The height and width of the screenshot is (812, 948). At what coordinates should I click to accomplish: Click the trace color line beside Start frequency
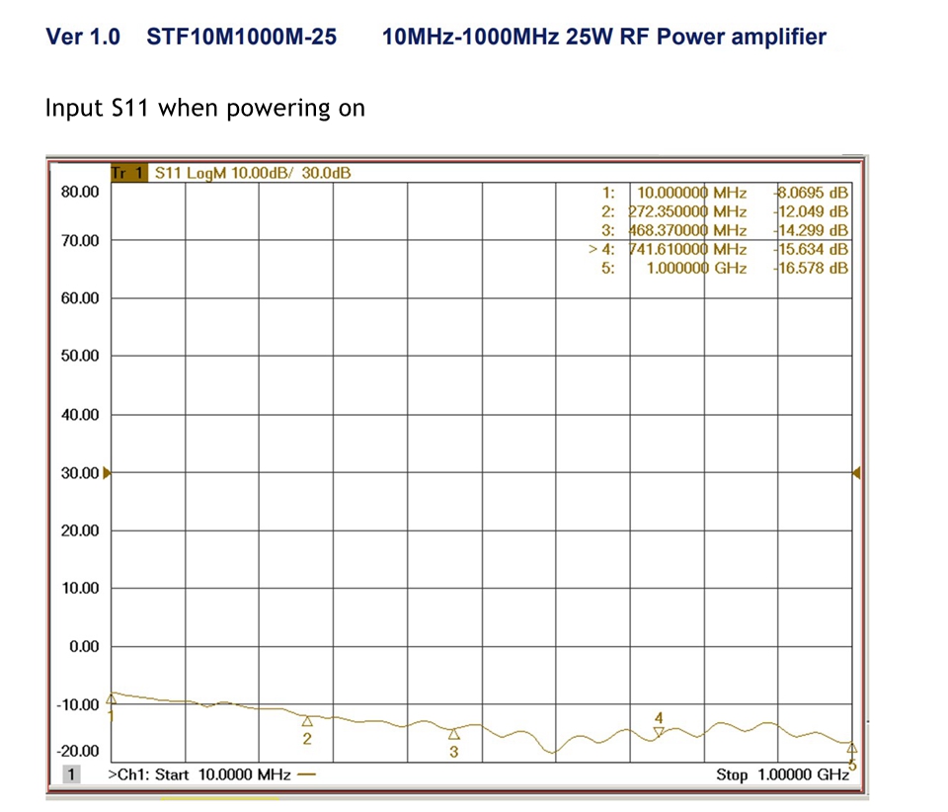(306, 774)
